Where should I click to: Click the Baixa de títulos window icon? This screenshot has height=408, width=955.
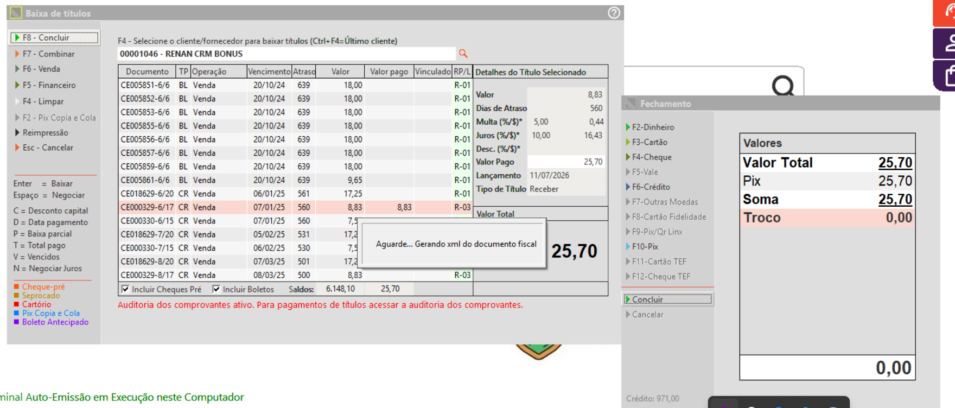point(16,13)
